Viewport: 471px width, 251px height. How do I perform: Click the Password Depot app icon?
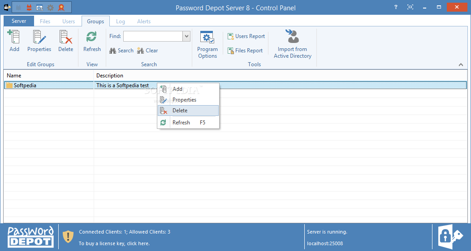pyautogui.click(x=7, y=7)
